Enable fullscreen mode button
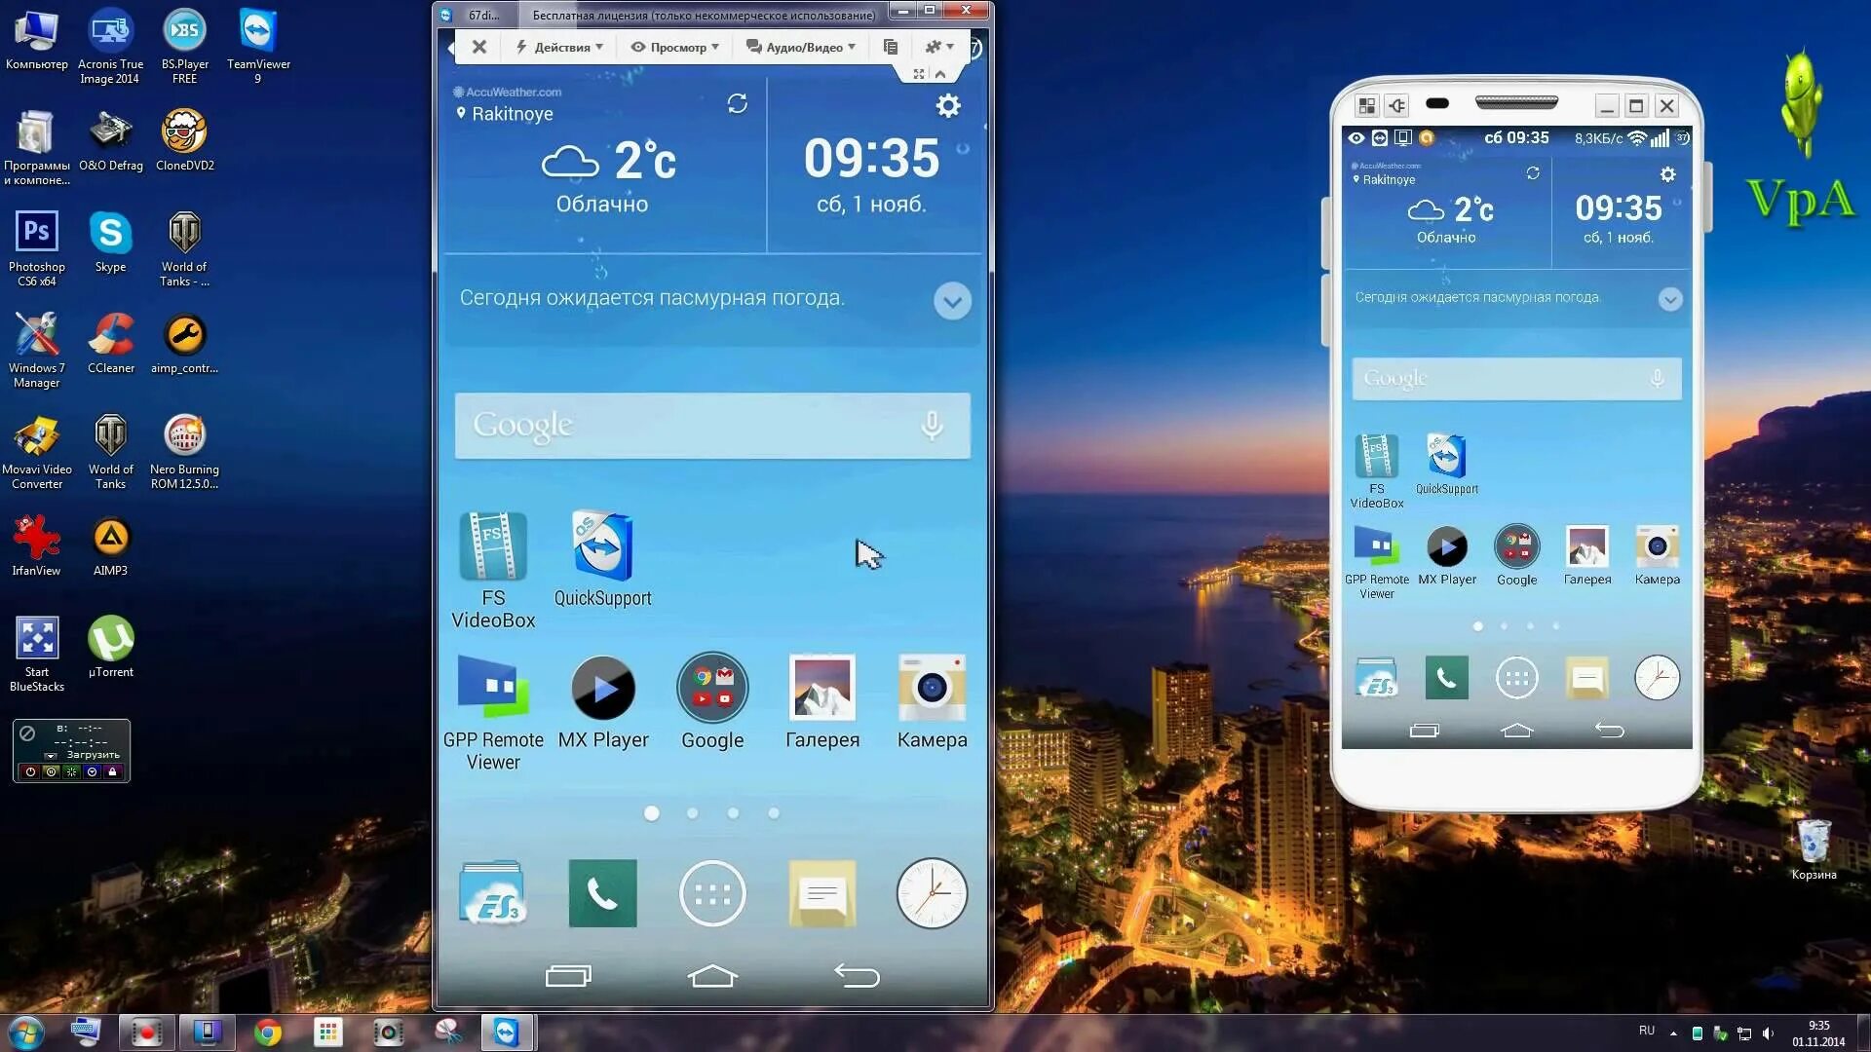The height and width of the screenshot is (1052, 1871). click(918, 72)
